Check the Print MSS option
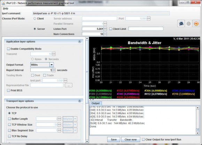 coord(8,91)
